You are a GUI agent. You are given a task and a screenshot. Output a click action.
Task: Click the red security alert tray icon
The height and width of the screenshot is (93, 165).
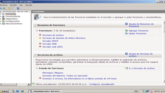click(151, 91)
